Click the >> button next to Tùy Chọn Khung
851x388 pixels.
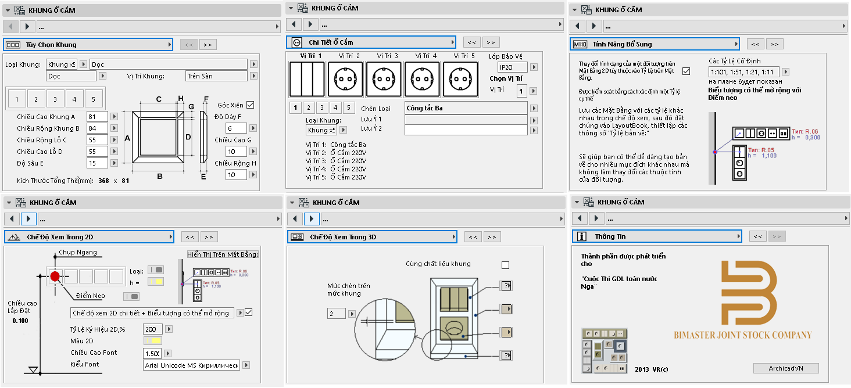(208, 45)
